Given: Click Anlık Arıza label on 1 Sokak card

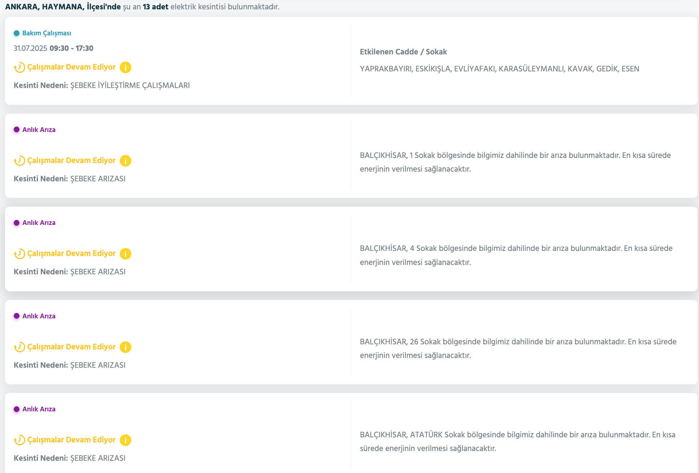Looking at the screenshot, I should 39,130.
